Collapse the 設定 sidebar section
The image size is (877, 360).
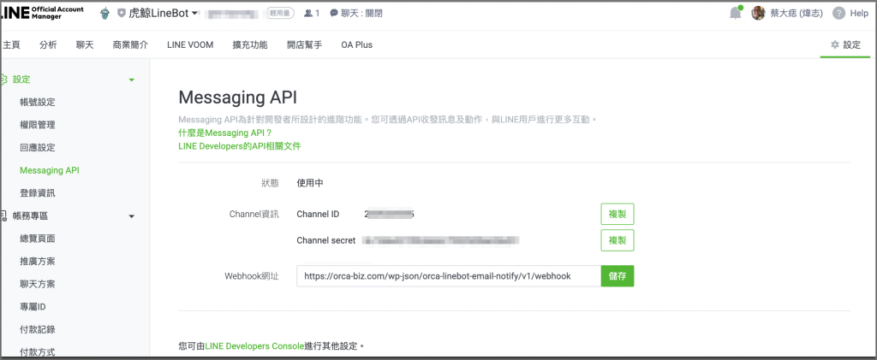(131, 80)
